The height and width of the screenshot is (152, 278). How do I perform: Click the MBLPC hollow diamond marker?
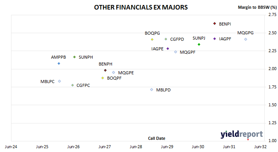pos(59,81)
